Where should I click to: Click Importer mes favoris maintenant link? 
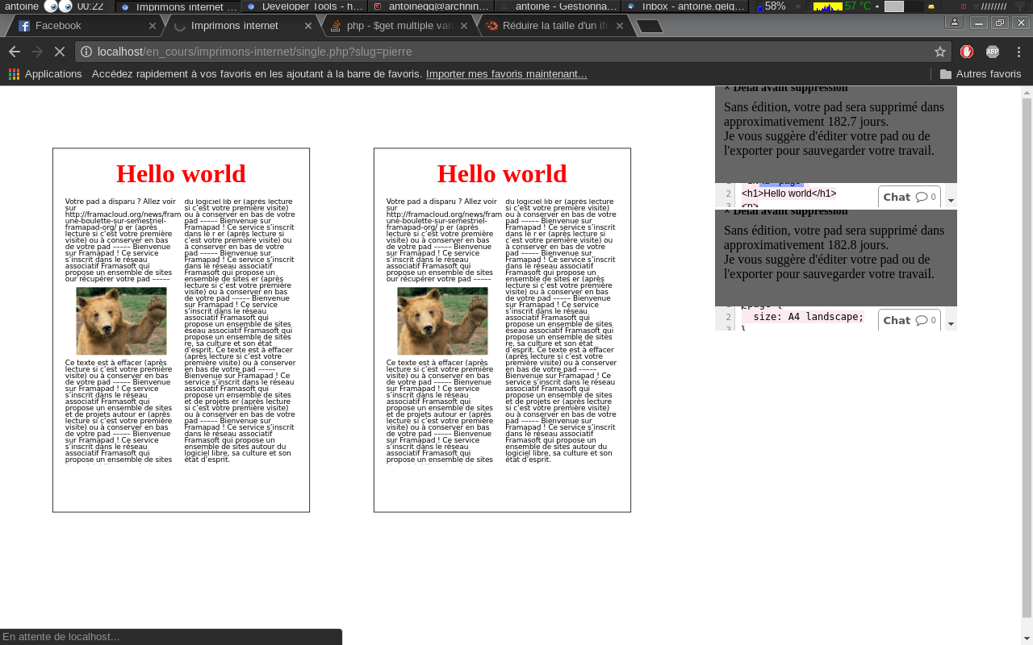pos(506,74)
